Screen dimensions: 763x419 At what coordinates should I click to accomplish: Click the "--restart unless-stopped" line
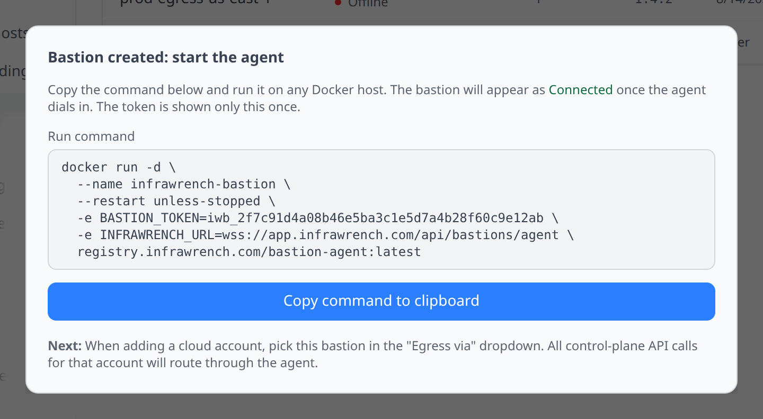(176, 201)
